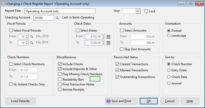Click the green Readability Bars color swatch
The height and width of the screenshot is (108, 205).
tap(95, 79)
